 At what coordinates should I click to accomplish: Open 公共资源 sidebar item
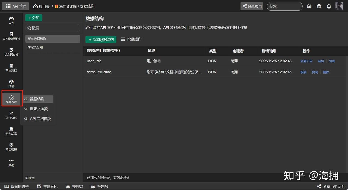[x=11, y=99]
